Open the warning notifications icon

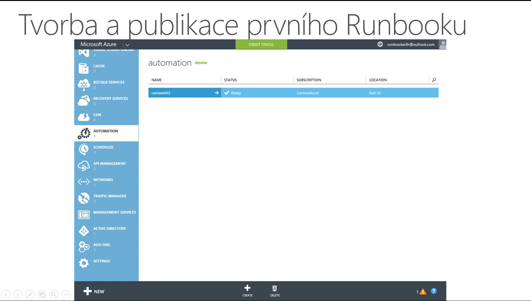(x=423, y=292)
